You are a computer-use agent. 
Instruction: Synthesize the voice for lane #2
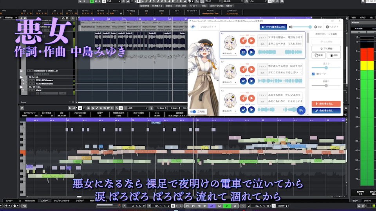click(x=243, y=81)
